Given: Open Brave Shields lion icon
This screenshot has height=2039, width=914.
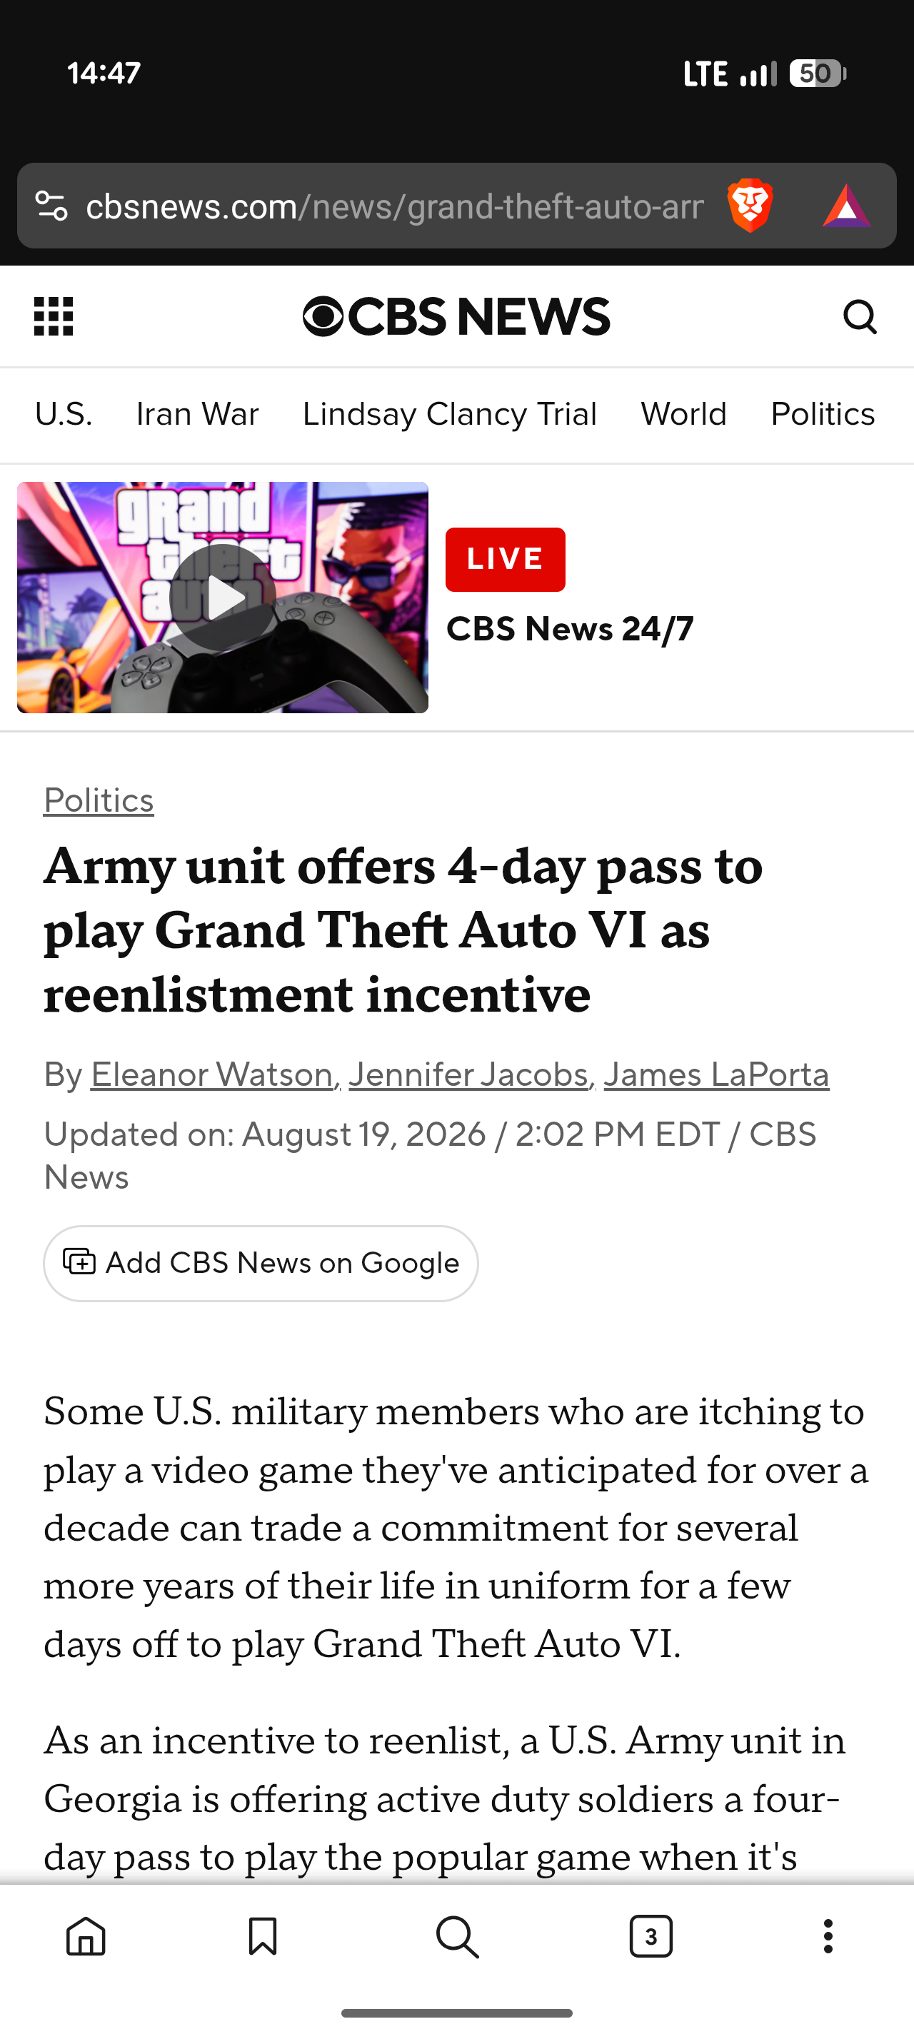Looking at the screenshot, I should point(749,206).
